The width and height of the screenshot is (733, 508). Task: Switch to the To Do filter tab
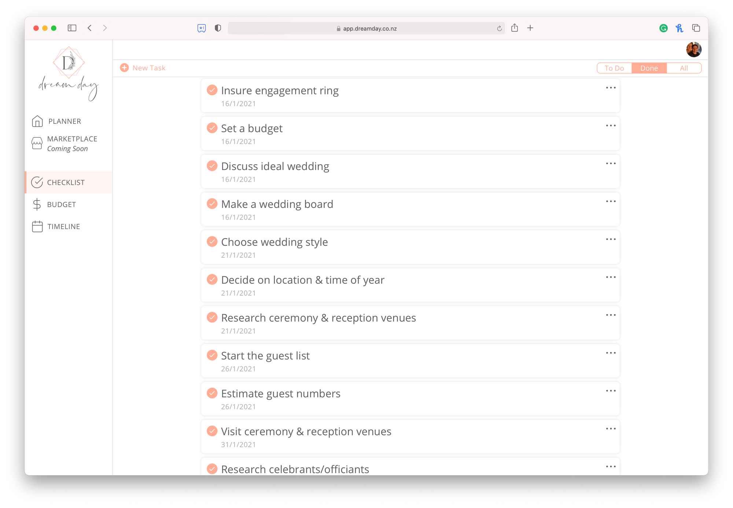click(614, 68)
